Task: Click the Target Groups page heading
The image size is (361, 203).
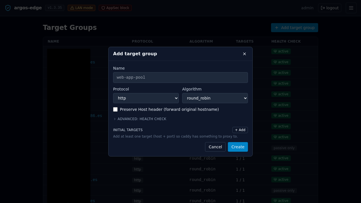Action: 70,28
